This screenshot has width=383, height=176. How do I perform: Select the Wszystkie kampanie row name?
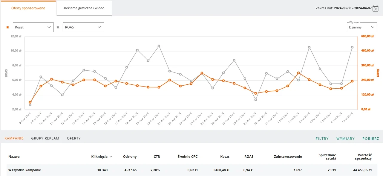tap(24, 170)
